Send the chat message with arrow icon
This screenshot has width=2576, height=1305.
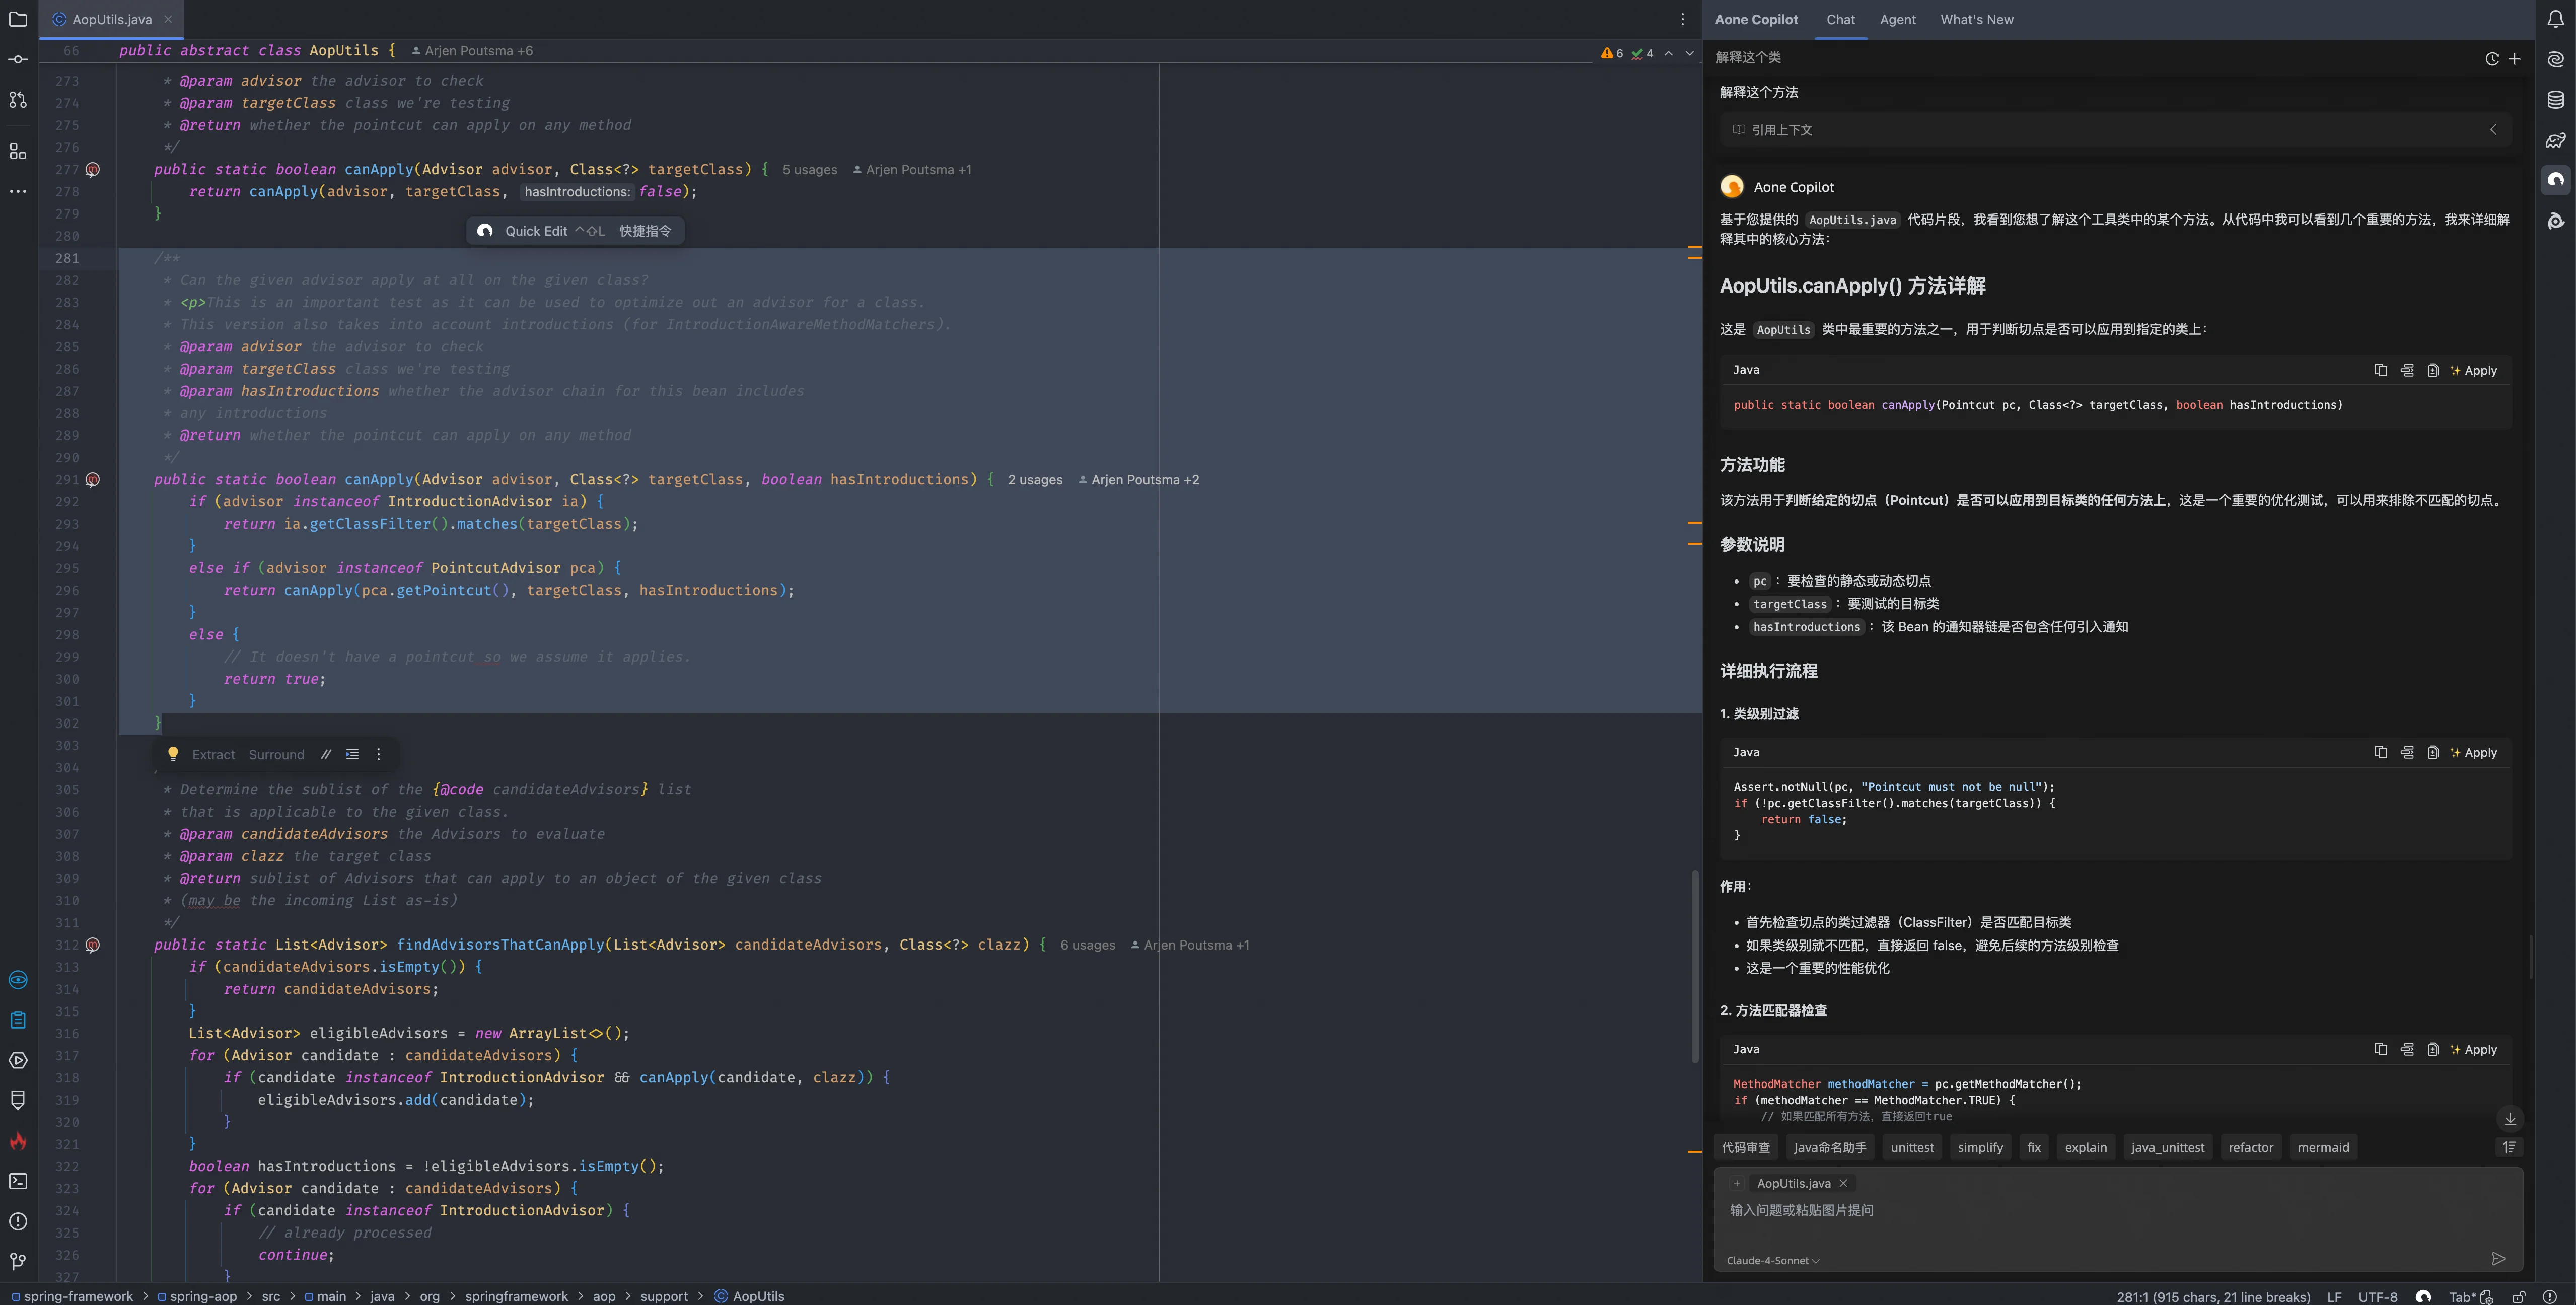(x=2497, y=1258)
